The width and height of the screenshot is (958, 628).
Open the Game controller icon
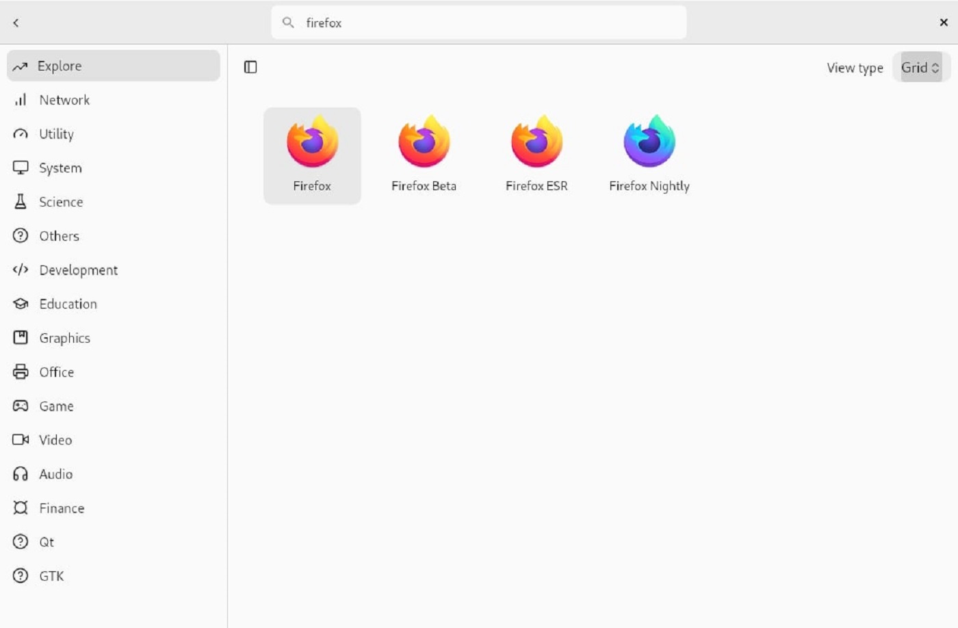[20, 406]
